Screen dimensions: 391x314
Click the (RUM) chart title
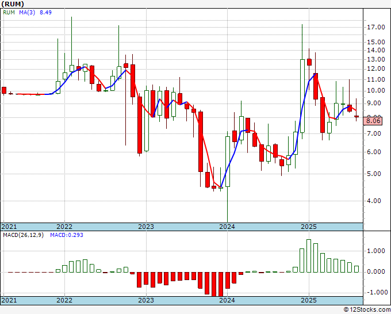click(13, 4)
